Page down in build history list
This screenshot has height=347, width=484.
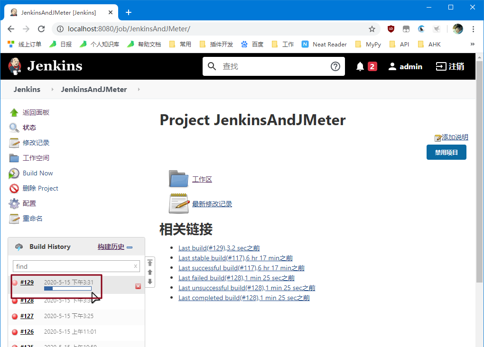149,281
